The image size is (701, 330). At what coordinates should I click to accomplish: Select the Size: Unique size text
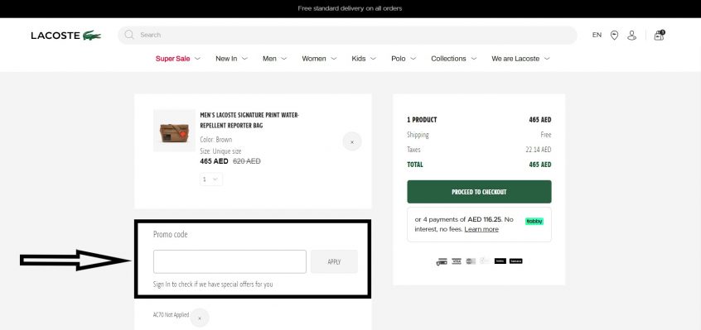pyautogui.click(x=220, y=151)
